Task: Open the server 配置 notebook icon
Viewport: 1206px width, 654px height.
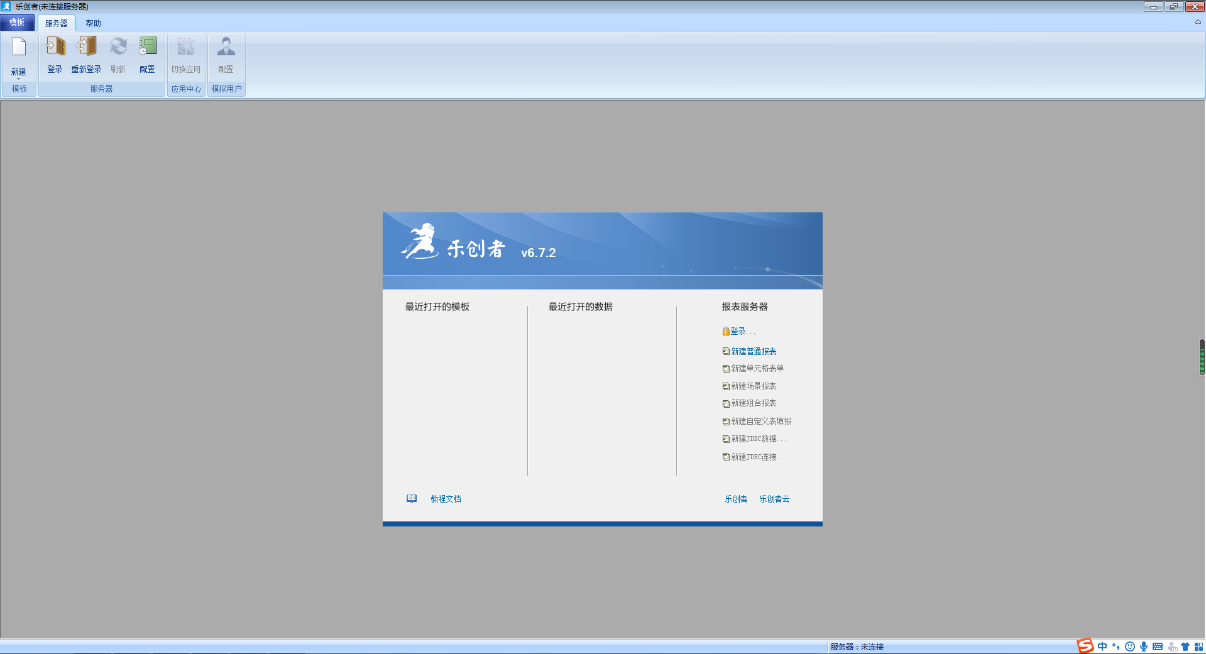Action: click(x=147, y=46)
